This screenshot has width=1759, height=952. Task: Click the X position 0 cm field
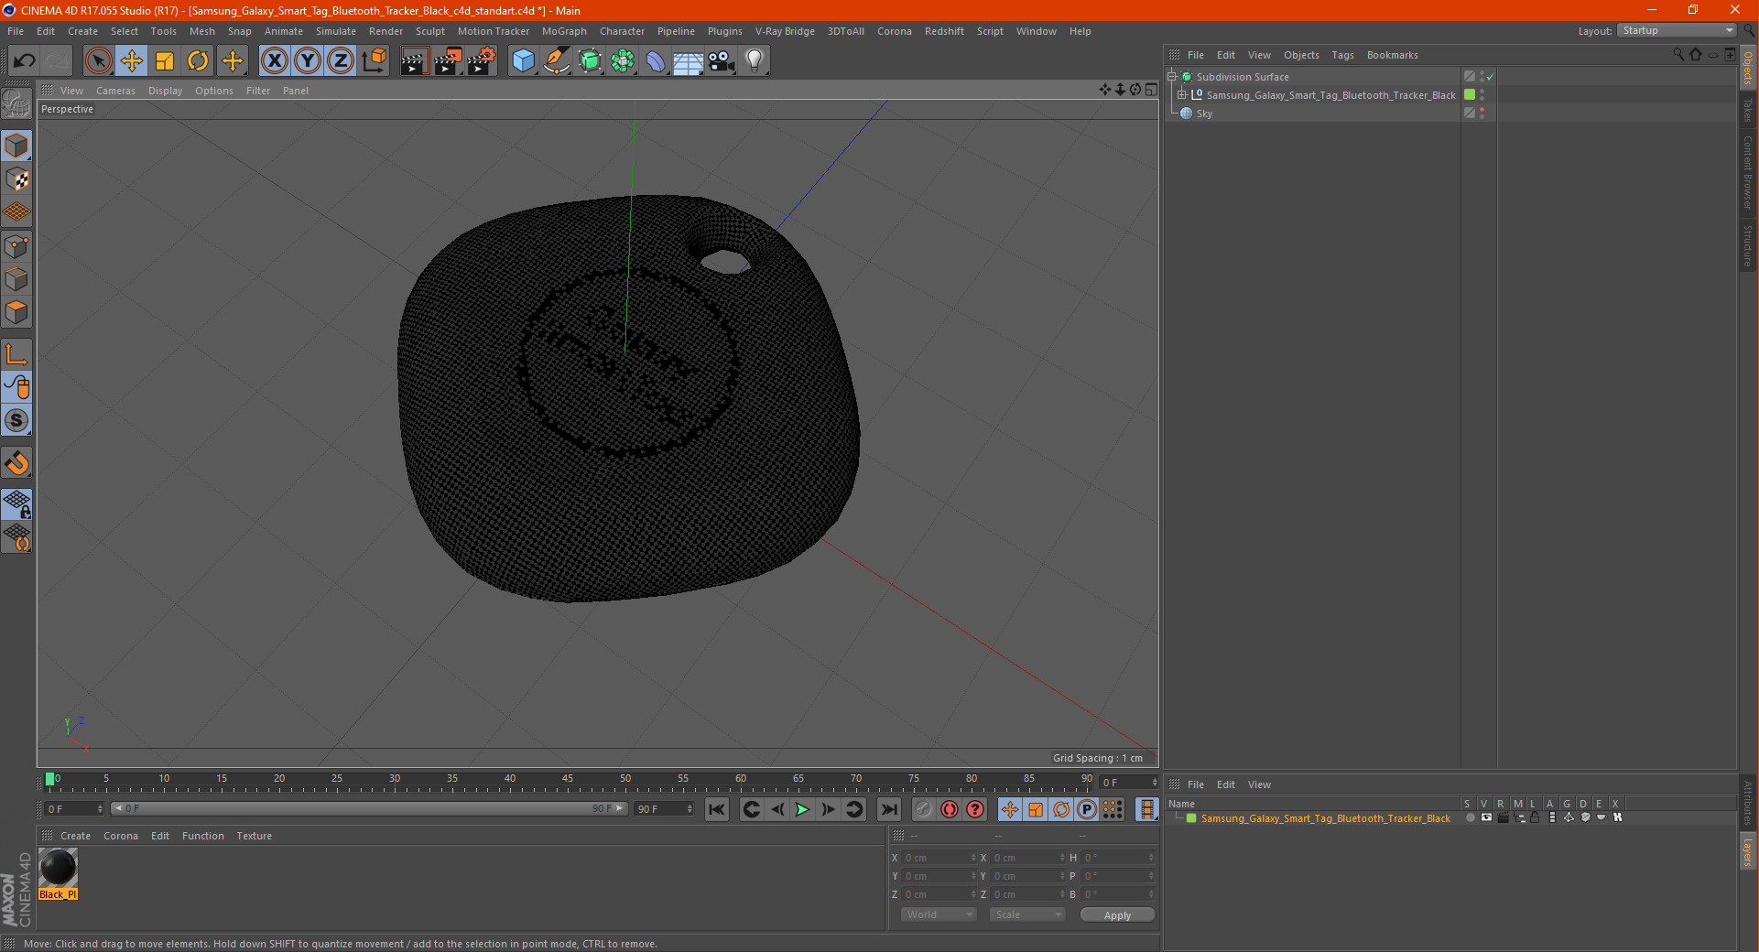(939, 858)
